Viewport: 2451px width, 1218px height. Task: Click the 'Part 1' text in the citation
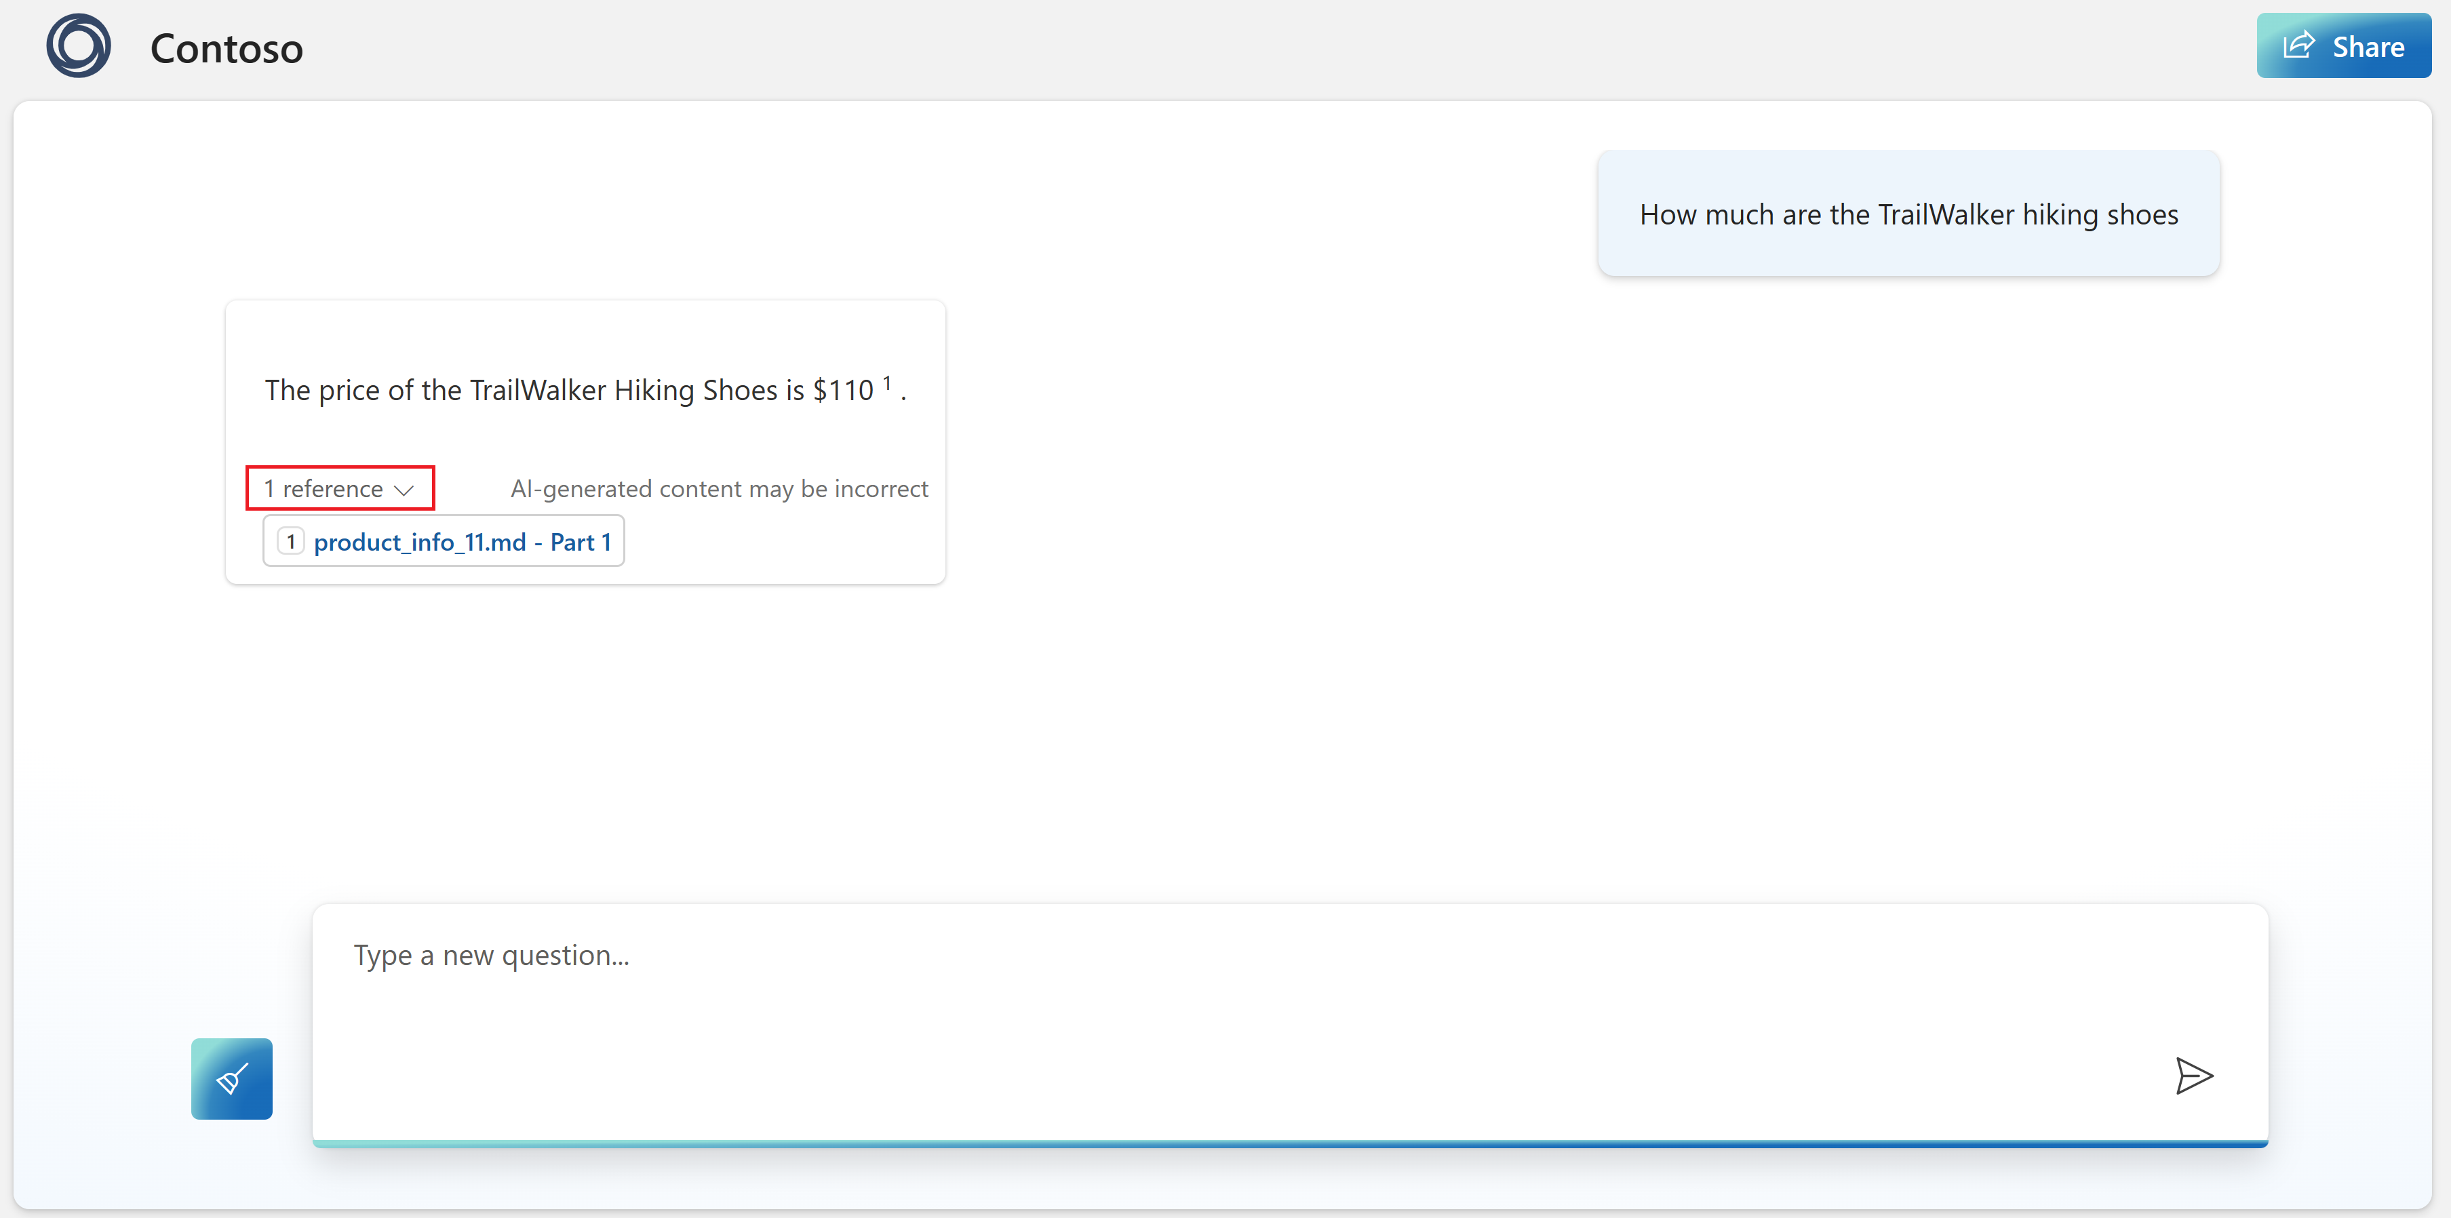(x=581, y=541)
